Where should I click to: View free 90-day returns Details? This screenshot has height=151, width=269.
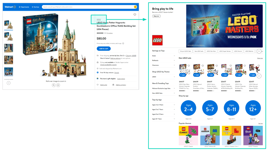click(117, 73)
